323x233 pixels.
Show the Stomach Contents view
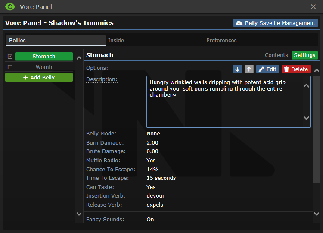276,55
